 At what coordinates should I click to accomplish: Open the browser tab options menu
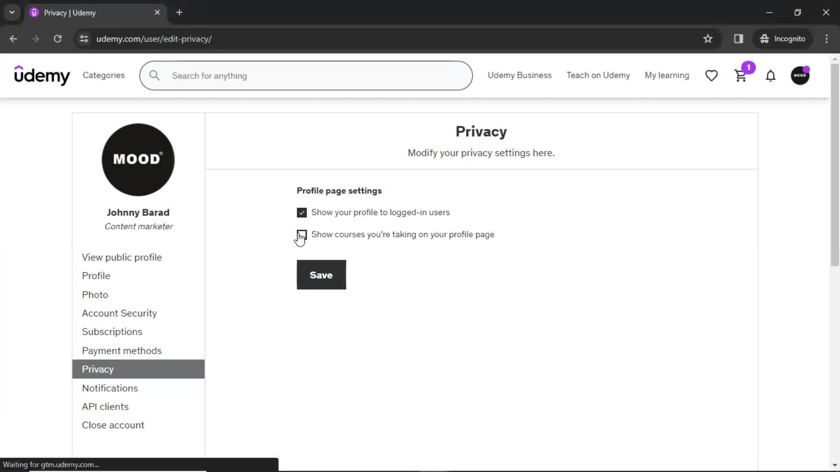click(11, 12)
